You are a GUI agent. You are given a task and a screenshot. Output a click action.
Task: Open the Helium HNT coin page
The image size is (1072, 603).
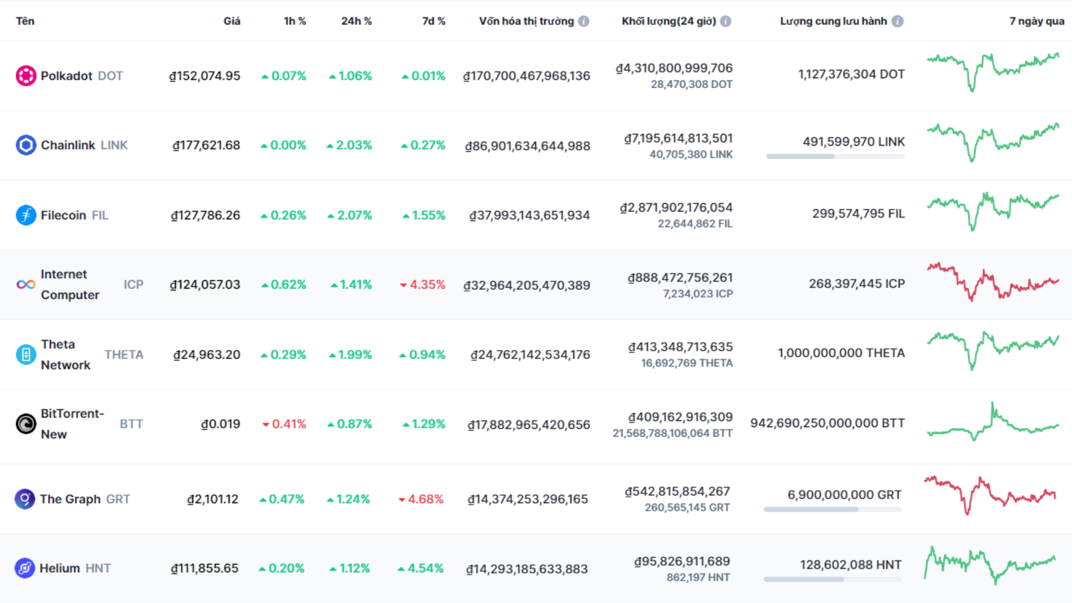coord(75,568)
